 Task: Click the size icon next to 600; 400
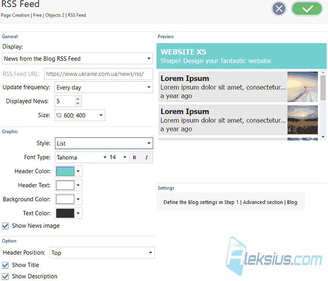coord(59,115)
